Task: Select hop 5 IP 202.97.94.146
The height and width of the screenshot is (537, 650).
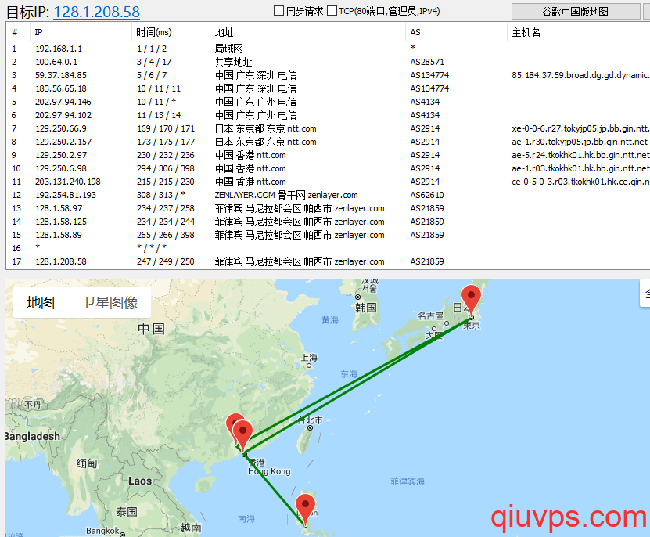Action: point(63,102)
